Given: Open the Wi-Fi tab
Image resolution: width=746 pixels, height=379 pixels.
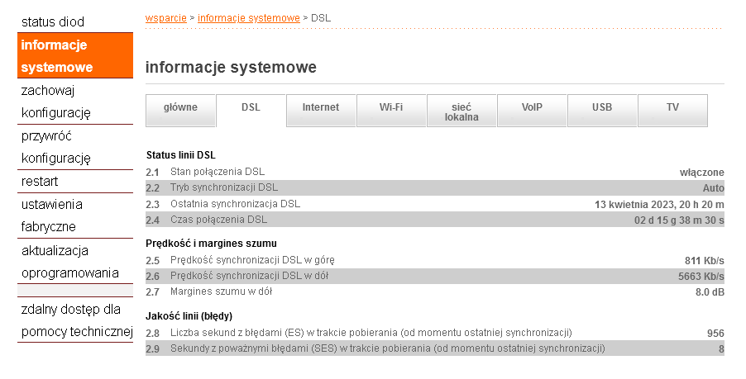Looking at the screenshot, I should tap(391, 108).
